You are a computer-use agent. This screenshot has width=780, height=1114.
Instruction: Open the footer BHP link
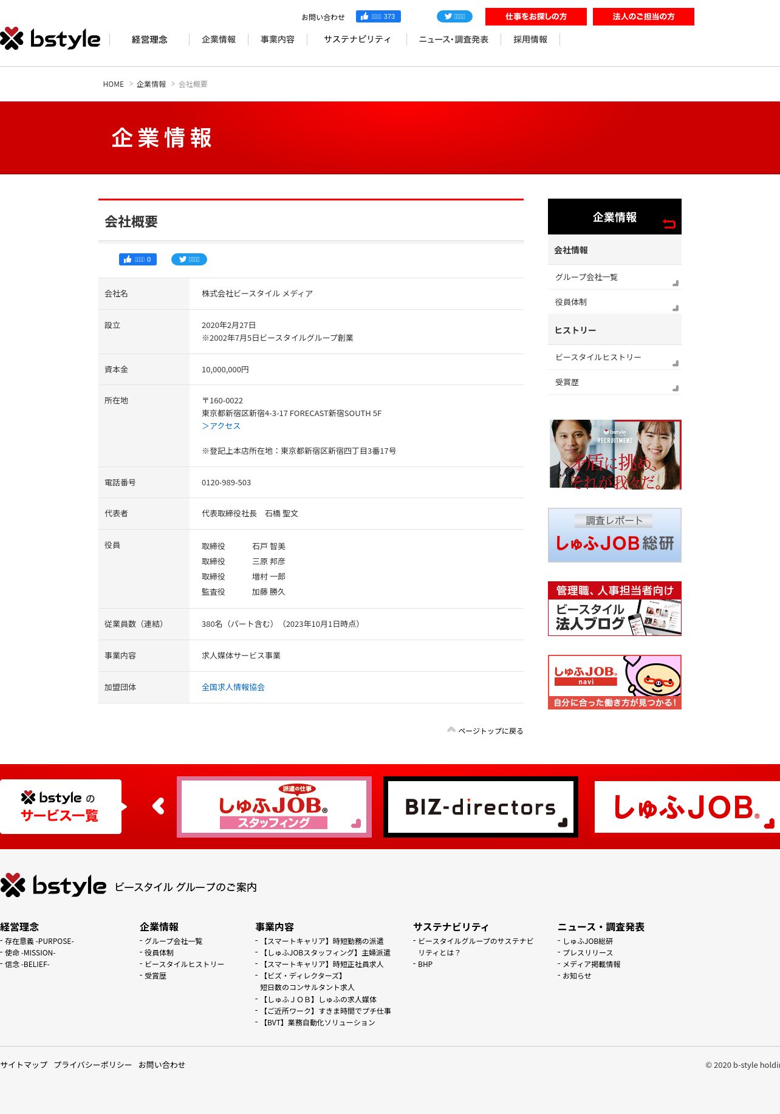click(425, 964)
